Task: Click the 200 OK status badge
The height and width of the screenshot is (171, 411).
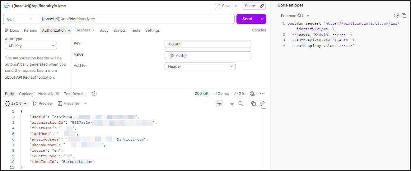Action: (x=202, y=94)
